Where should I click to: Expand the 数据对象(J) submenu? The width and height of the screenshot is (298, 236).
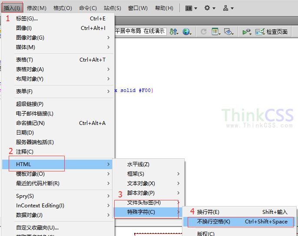click(x=58, y=215)
